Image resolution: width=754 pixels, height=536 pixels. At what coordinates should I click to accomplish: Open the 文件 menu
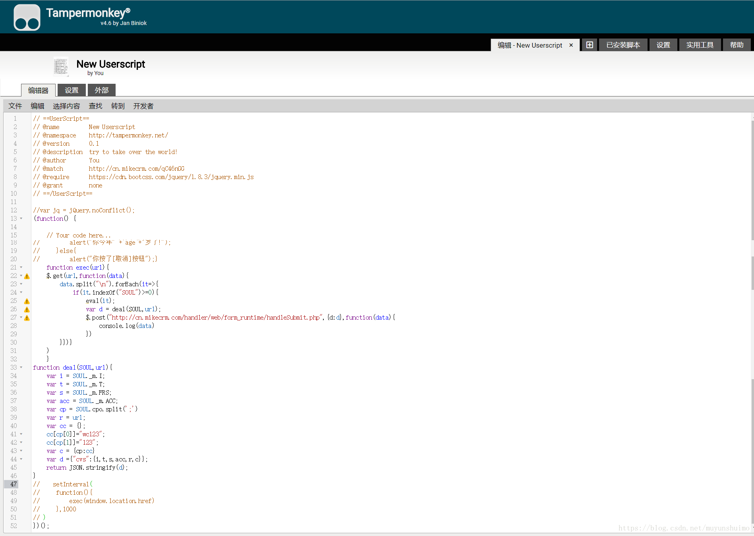(15, 106)
